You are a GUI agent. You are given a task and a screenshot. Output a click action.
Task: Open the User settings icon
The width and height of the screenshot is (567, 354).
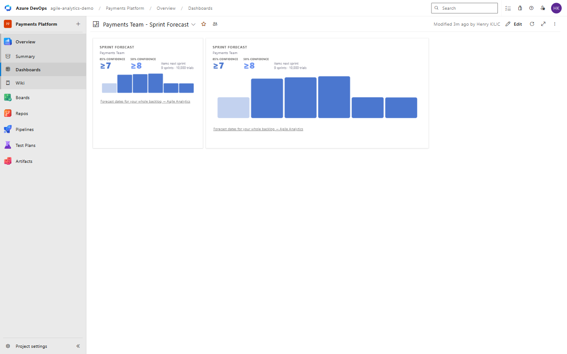tap(543, 8)
